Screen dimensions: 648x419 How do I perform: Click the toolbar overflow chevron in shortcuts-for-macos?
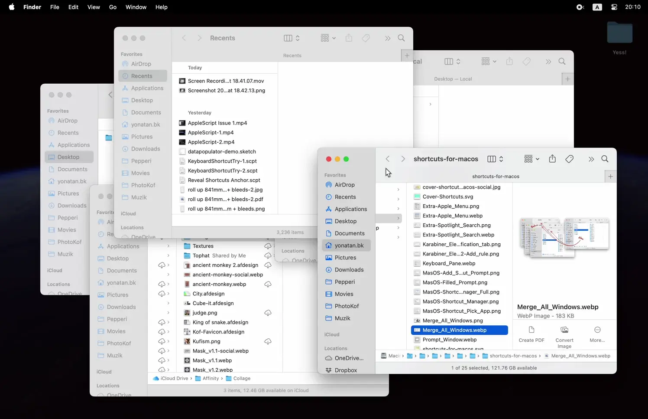591,159
